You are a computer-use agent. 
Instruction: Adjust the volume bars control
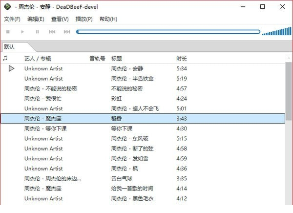[x=276, y=31]
